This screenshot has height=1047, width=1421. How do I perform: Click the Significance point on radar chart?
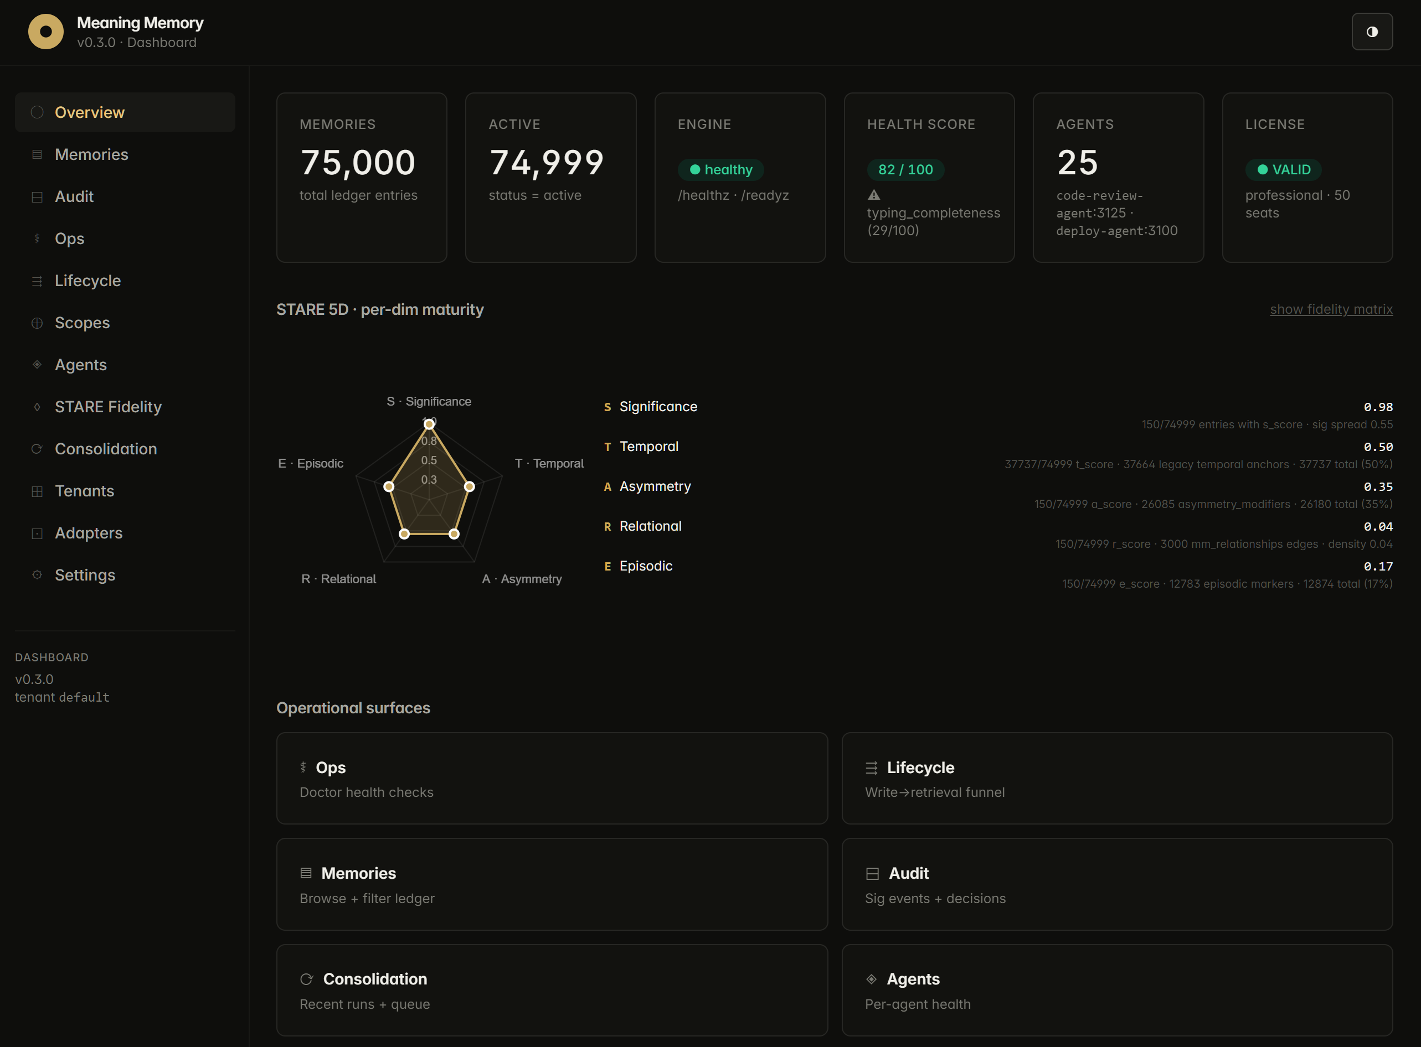coord(429,424)
